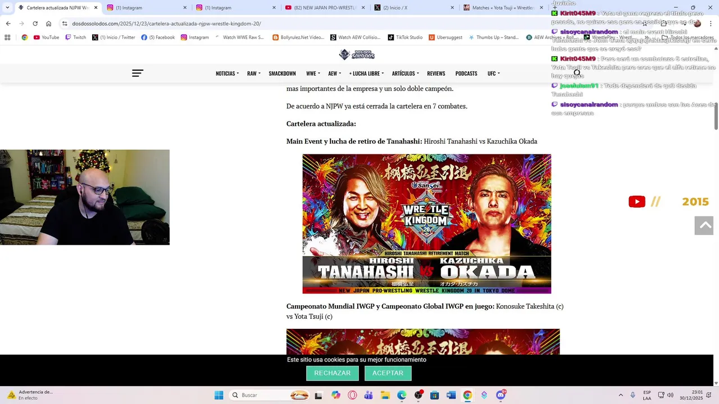Open the Windows Start menu
The height and width of the screenshot is (404, 719).
click(x=219, y=395)
